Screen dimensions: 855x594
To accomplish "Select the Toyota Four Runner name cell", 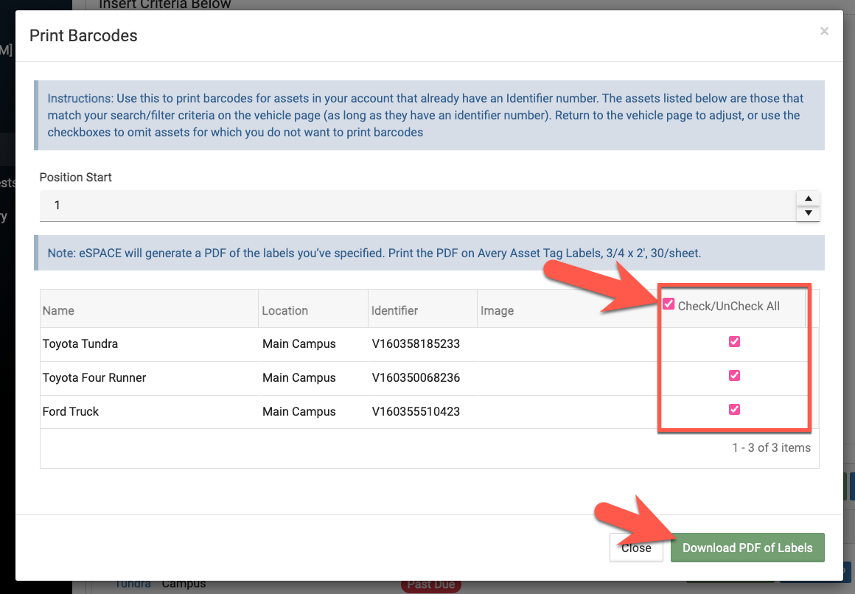I will tap(94, 377).
